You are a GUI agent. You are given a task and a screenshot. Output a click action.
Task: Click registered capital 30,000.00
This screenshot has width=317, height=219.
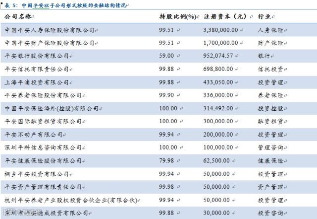(x=216, y=213)
